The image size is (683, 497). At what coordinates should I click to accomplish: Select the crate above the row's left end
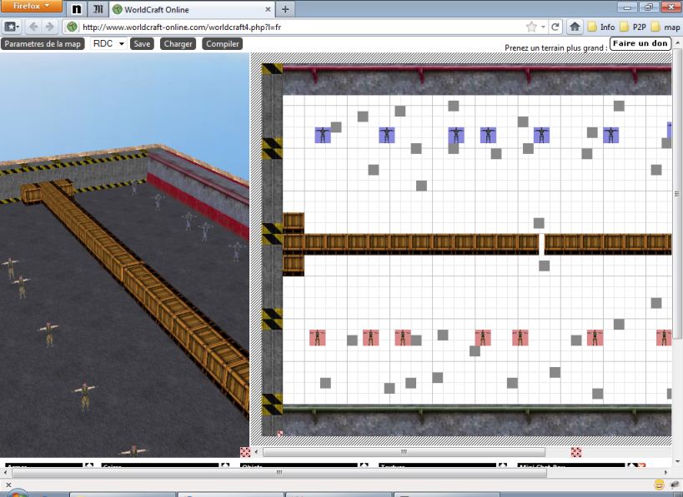coord(294,222)
